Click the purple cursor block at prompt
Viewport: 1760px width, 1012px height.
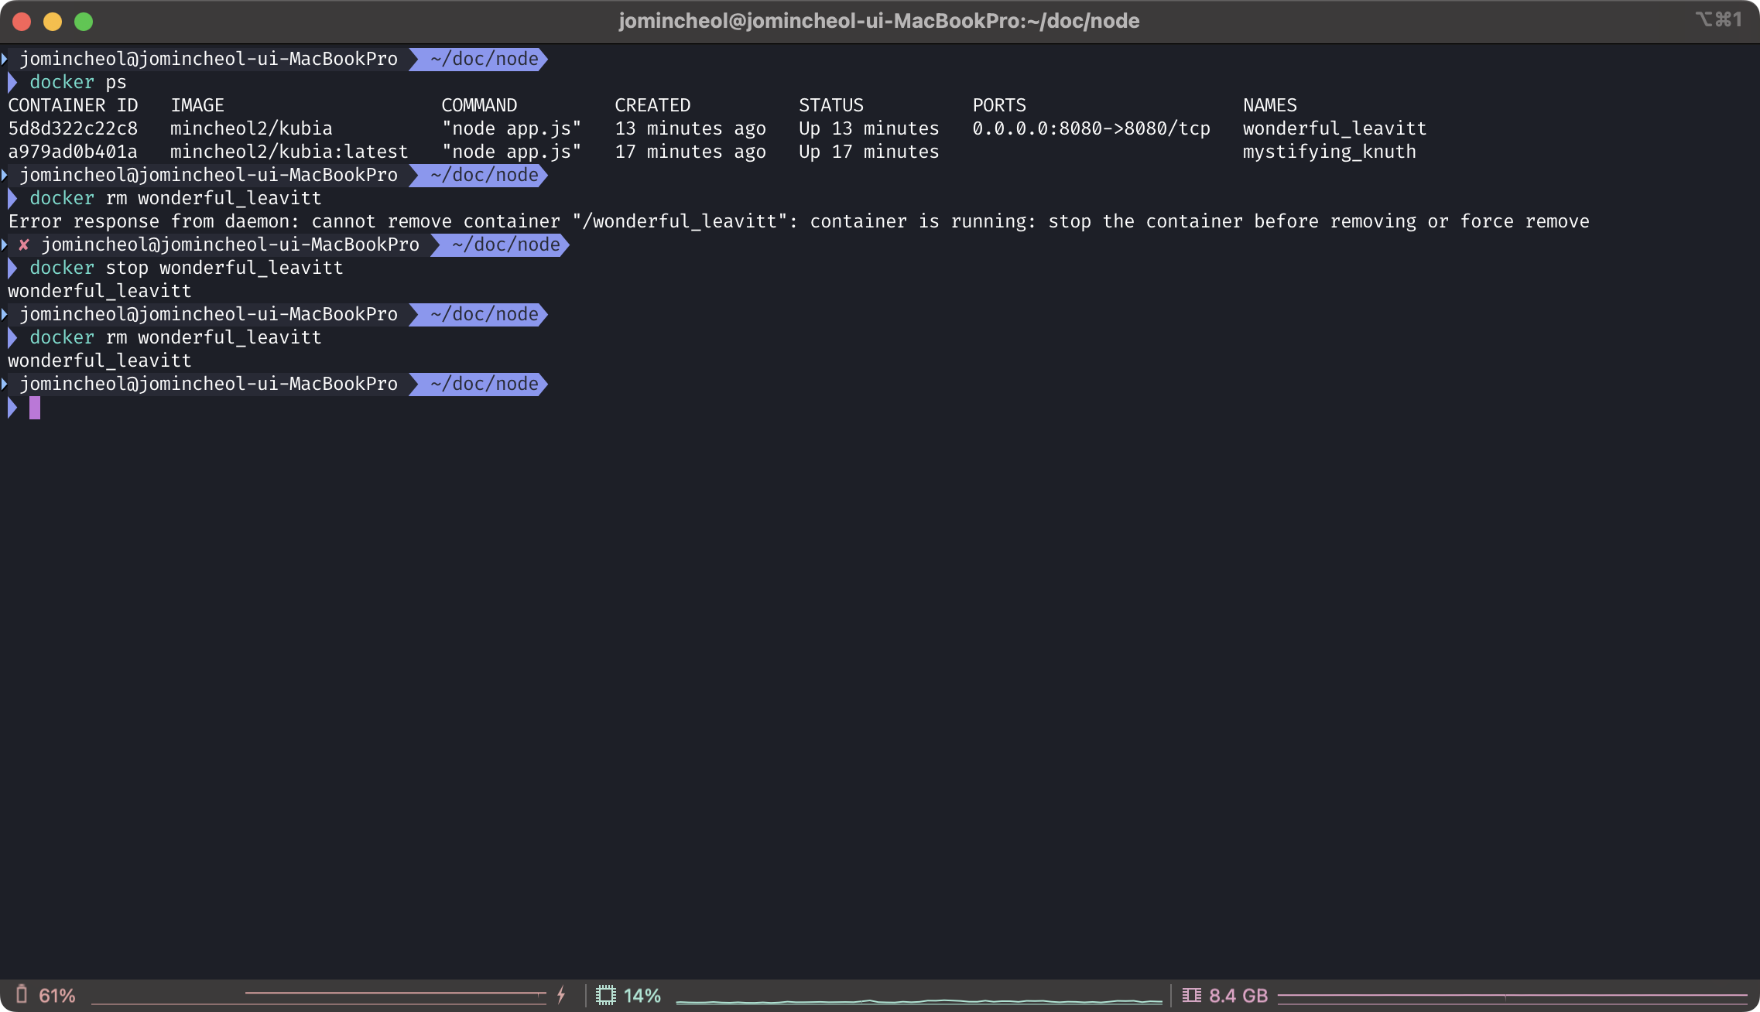point(35,408)
